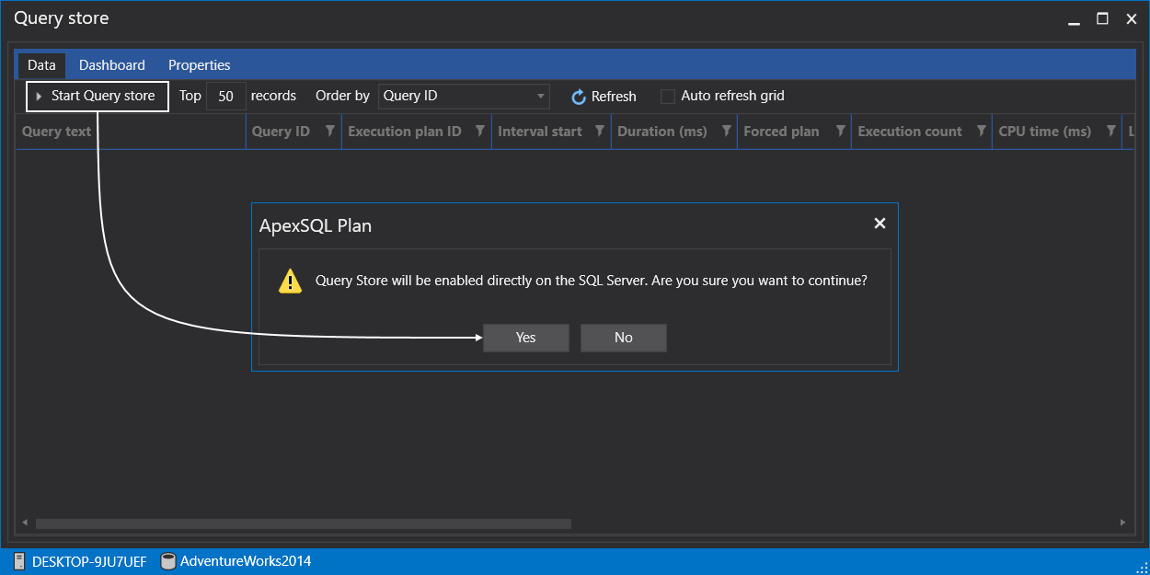Click Interval start column header text
This screenshot has height=575, width=1150.
pos(540,132)
